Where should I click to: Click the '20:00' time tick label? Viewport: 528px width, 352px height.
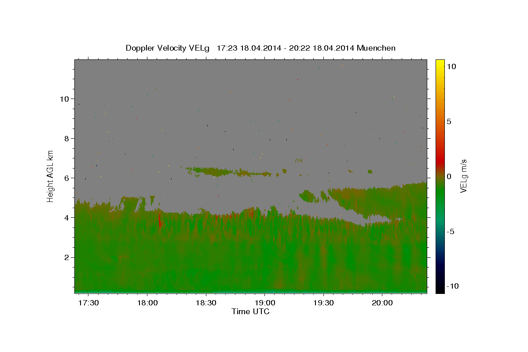382,303
